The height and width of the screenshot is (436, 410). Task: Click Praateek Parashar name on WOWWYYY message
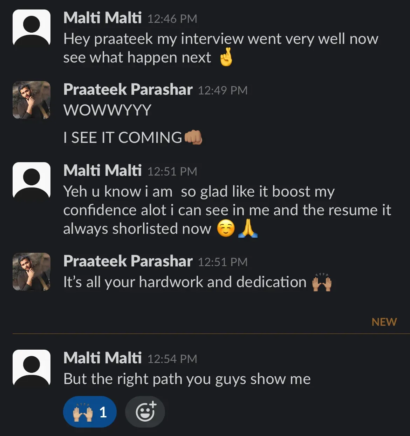128,90
